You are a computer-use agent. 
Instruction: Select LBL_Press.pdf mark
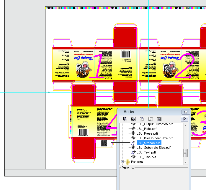(x=147, y=133)
